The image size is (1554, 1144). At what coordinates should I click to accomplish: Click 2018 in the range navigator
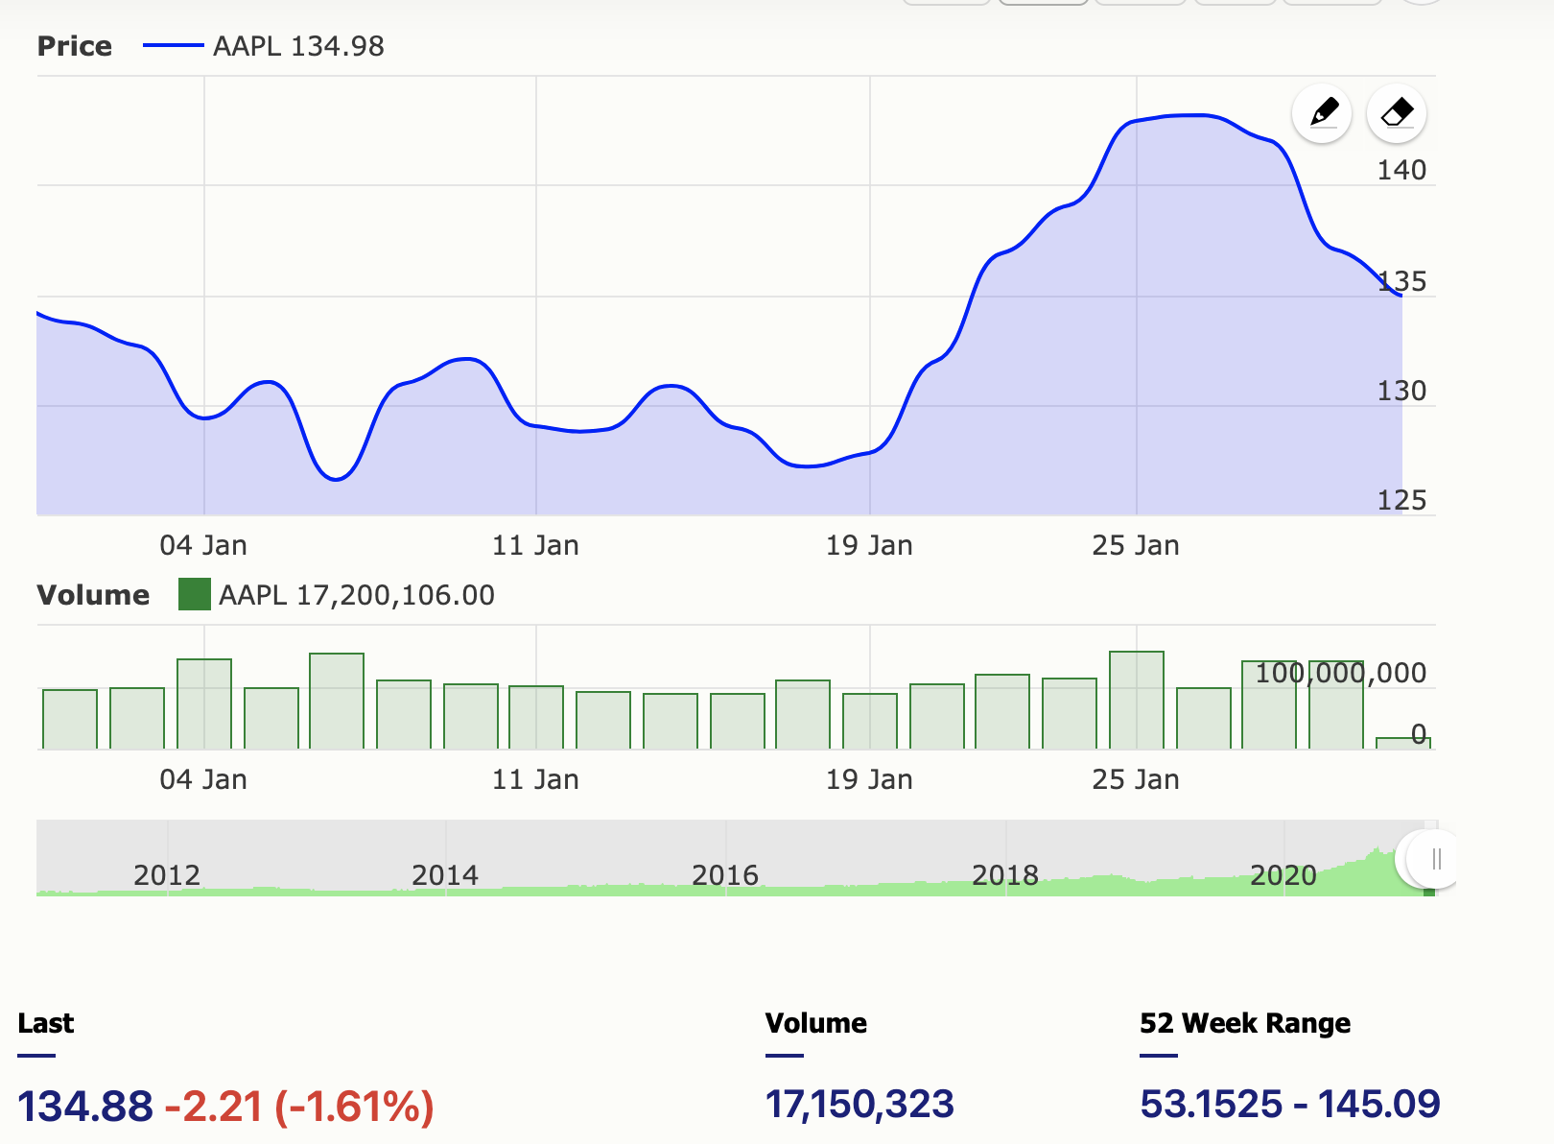[x=1005, y=875]
